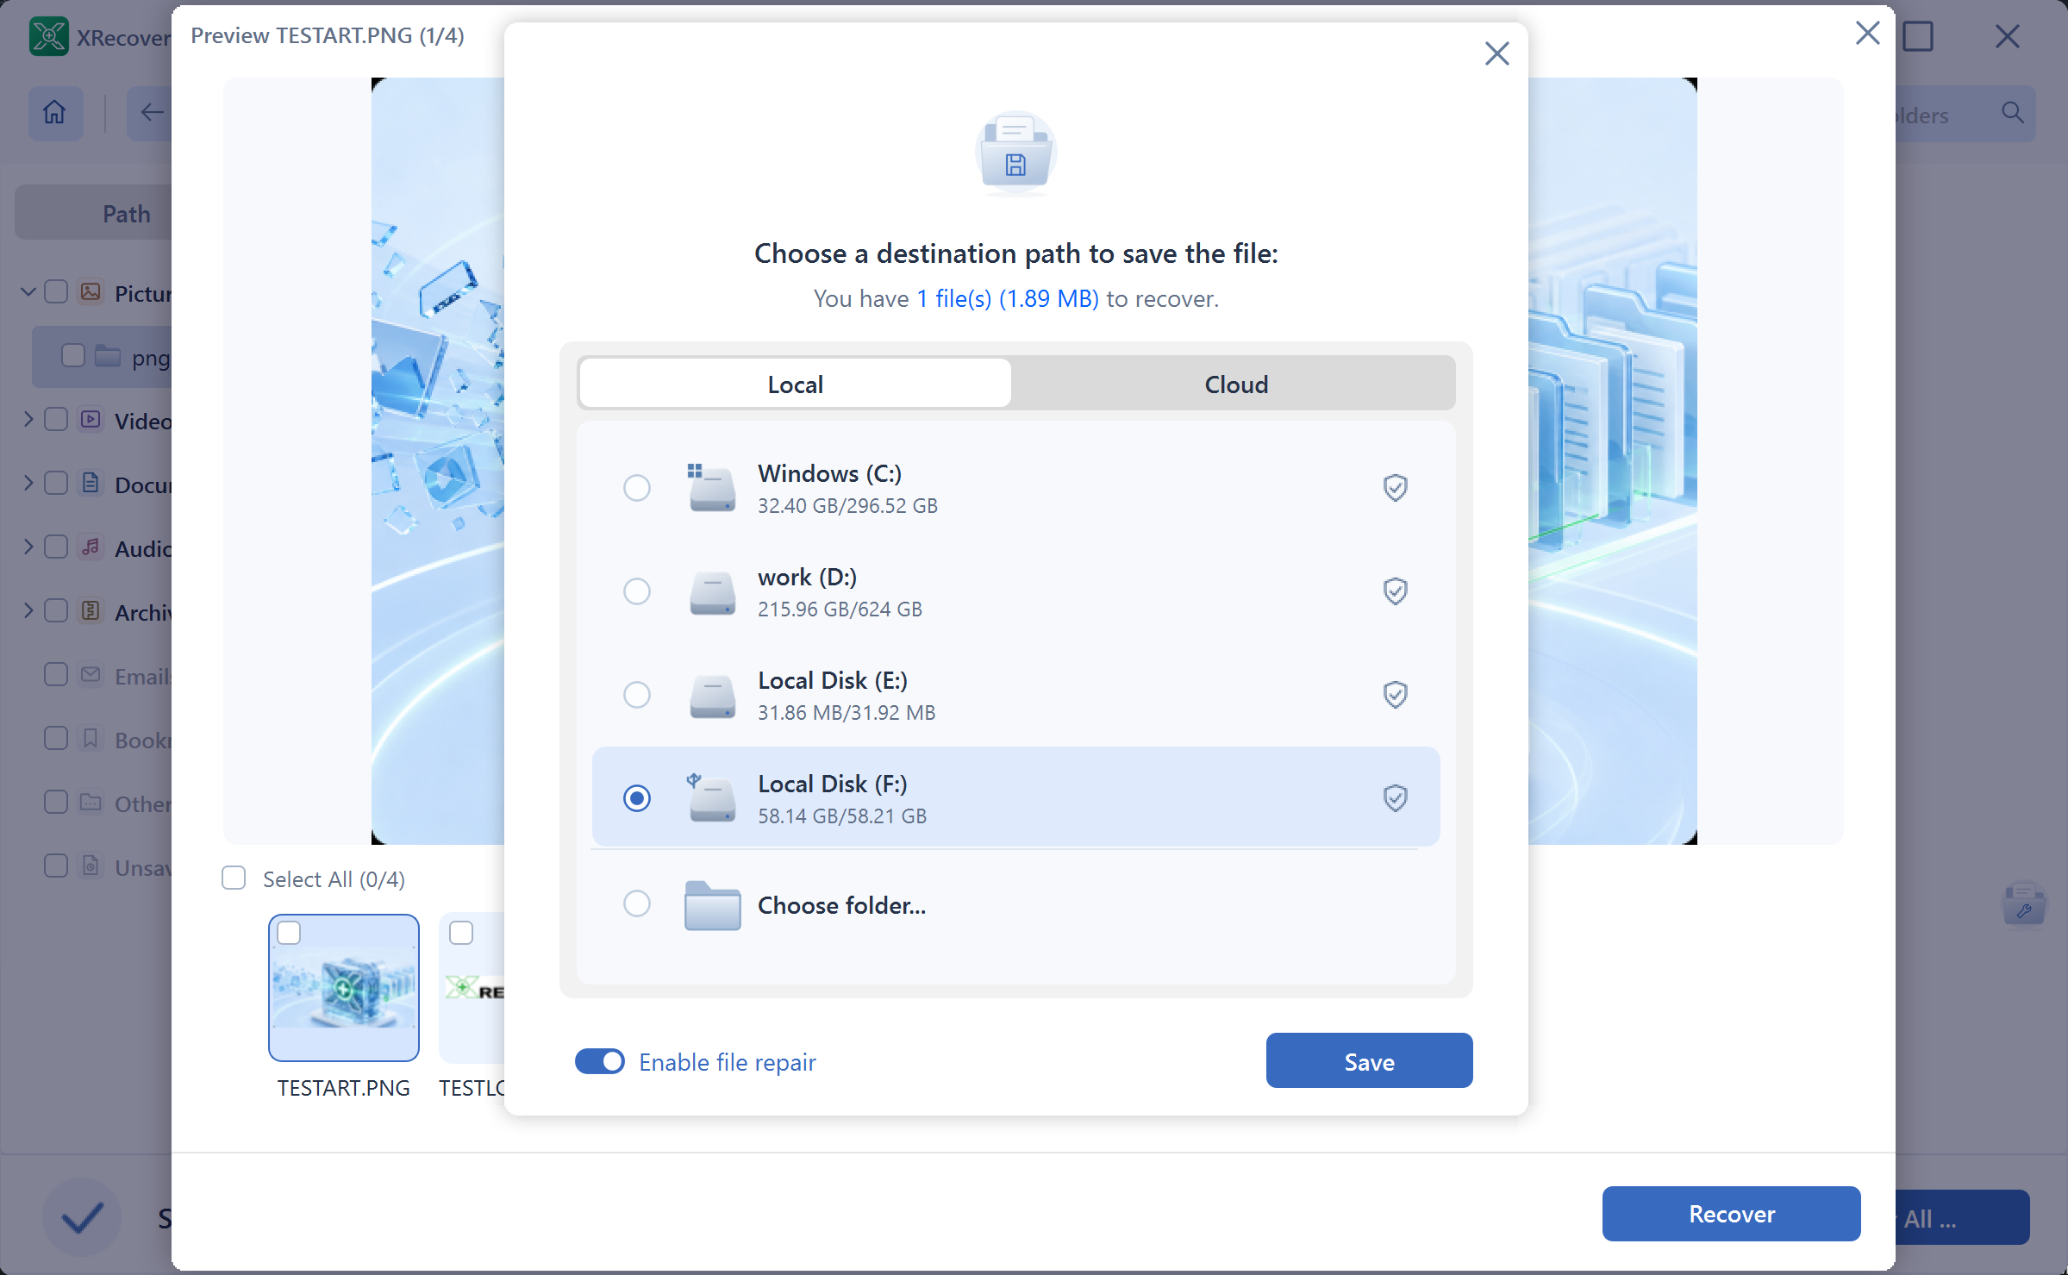Click the Choose folder icon
2068x1275 pixels.
pyautogui.click(x=712, y=905)
